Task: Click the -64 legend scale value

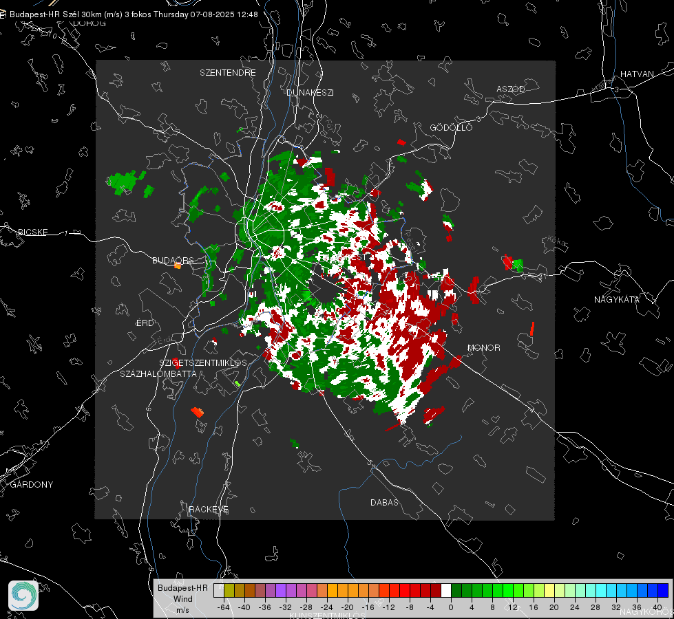Action: click(224, 607)
